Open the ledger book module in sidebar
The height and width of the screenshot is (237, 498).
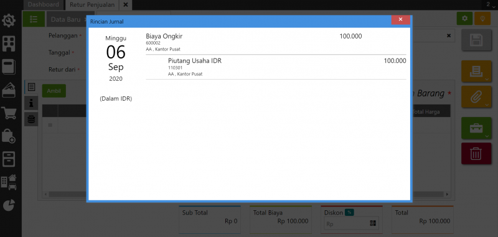point(9,67)
